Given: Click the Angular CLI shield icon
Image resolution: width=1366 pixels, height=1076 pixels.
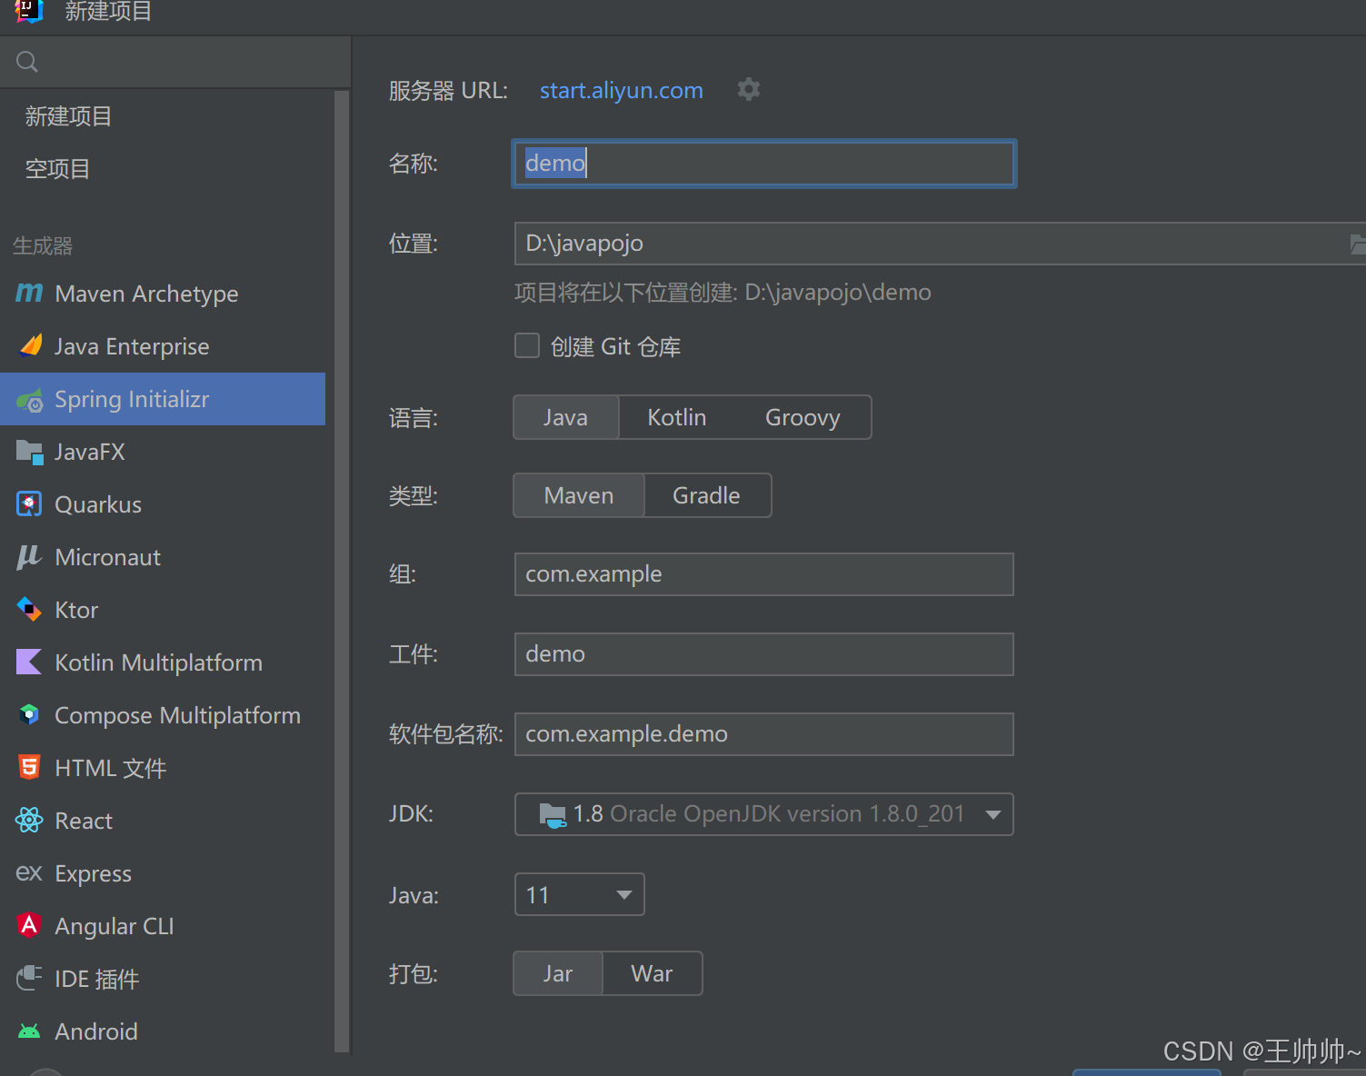Looking at the screenshot, I should coord(29,925).
